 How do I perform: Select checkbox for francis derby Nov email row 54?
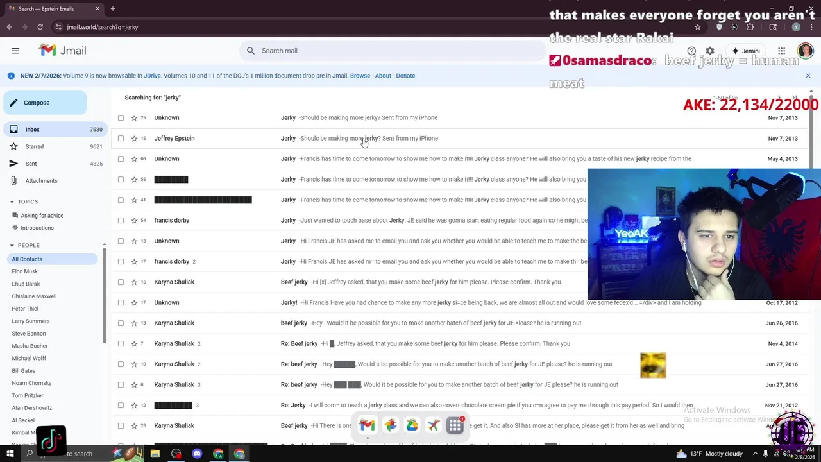coord(121,220)
